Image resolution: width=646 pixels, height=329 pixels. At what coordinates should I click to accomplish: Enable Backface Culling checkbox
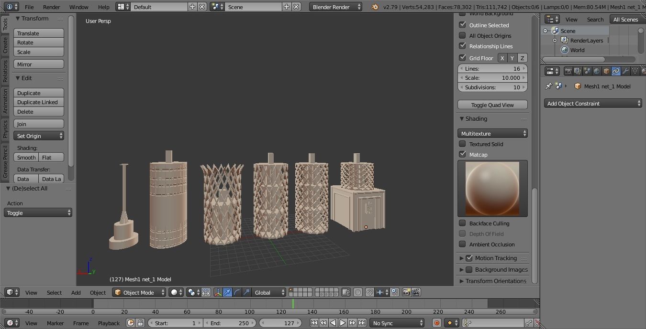point(462,223)
